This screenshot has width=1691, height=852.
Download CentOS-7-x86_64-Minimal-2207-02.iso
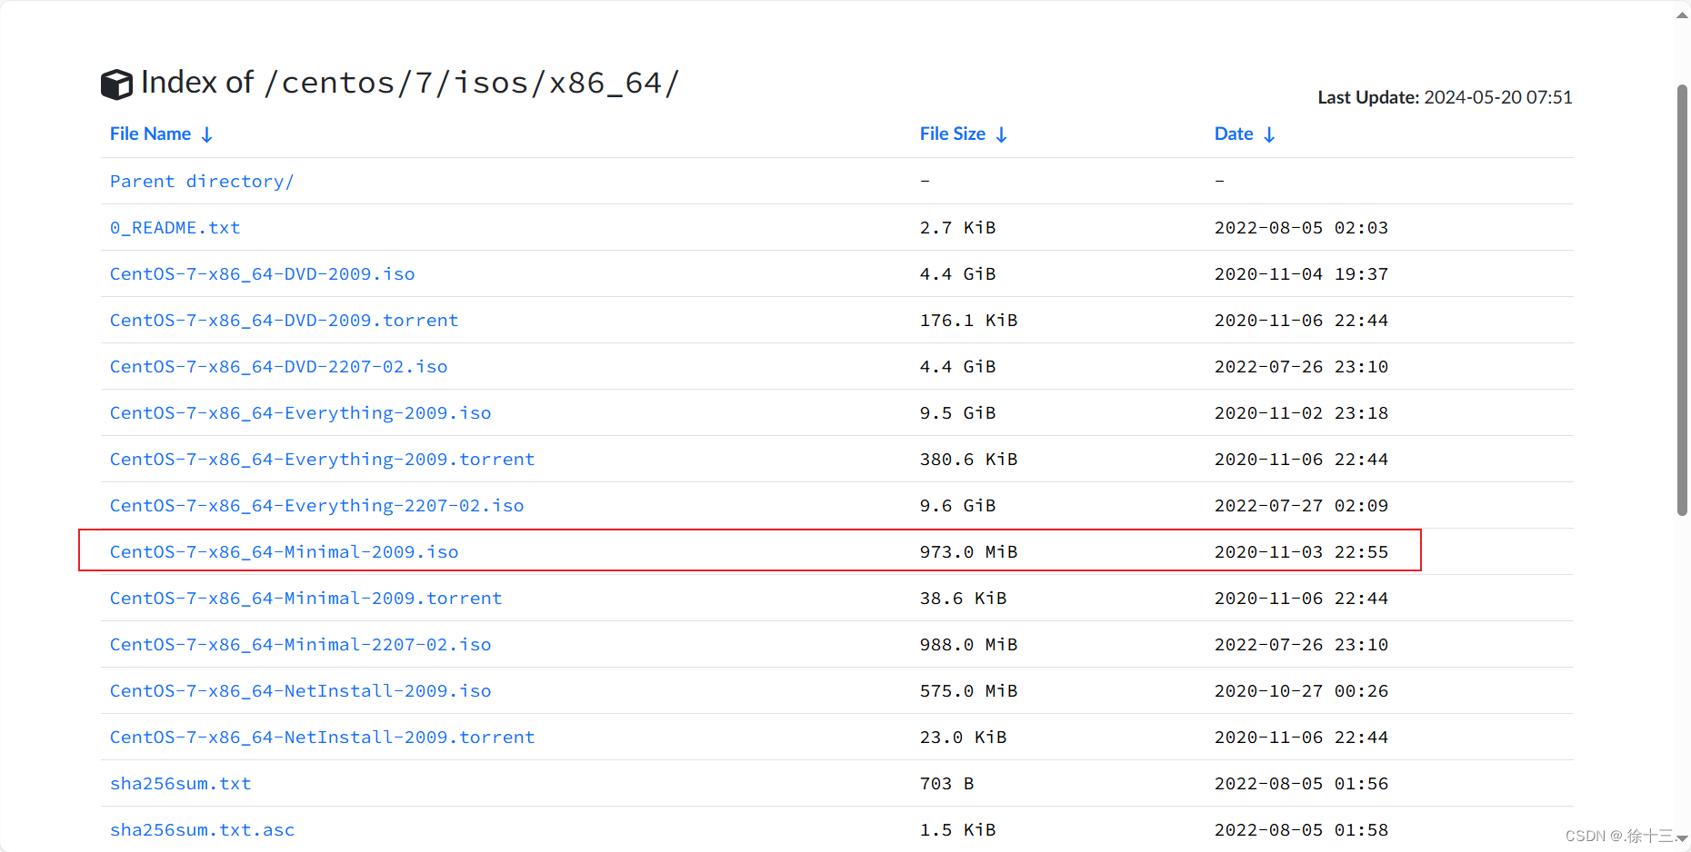(x=301, y=644)
